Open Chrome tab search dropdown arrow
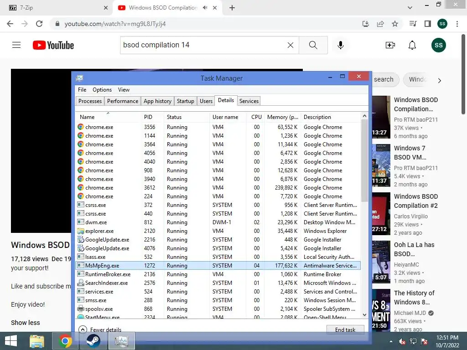Viewport: 467px width, 350px height. tap(410, 8)
